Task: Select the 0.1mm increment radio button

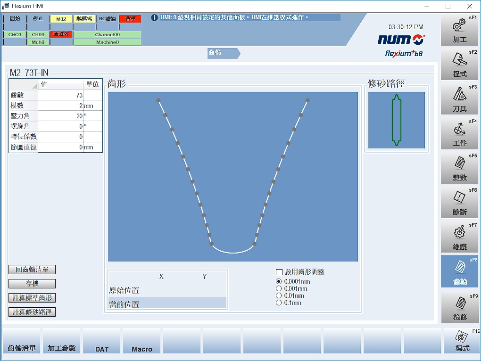Action: pos(279,303)
